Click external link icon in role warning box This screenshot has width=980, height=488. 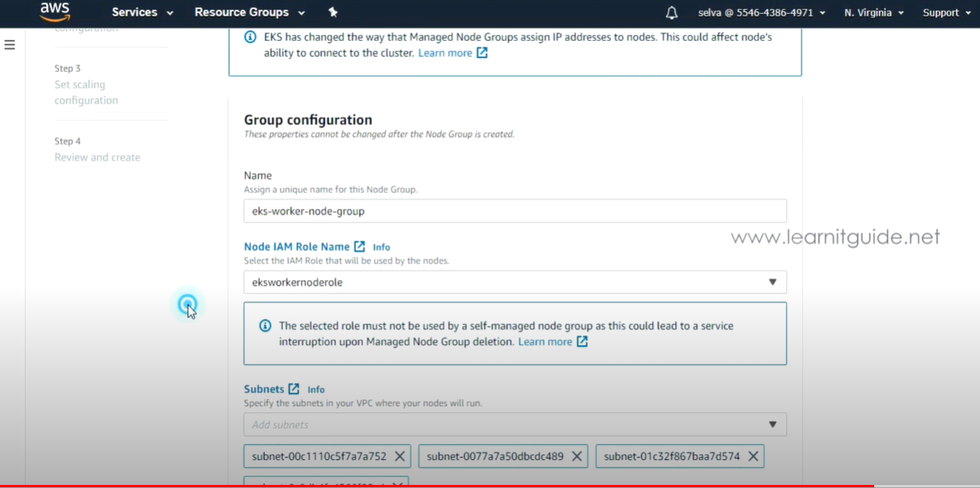(582, 342)
